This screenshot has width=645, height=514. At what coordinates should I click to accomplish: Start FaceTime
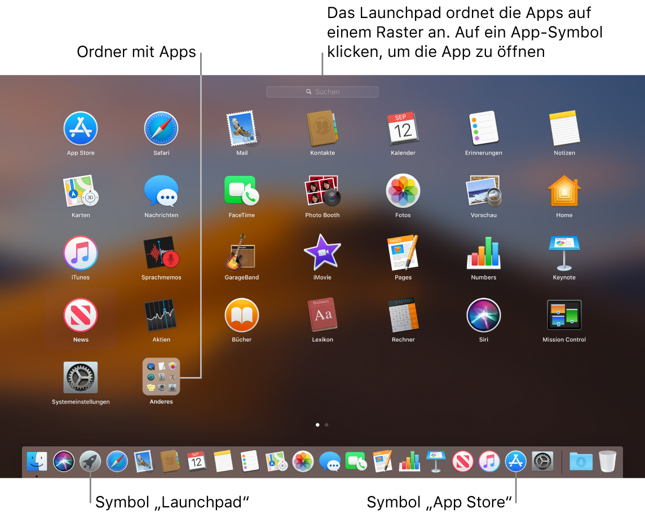click(x=241, y=190)
